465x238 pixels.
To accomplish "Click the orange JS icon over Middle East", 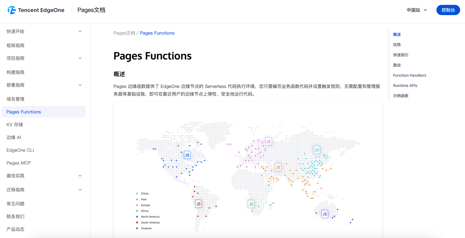I will 278,167.
